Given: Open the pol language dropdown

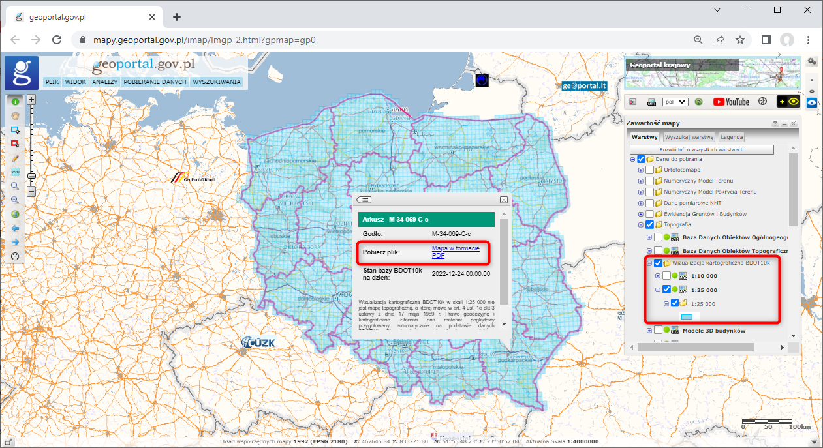Looking at the screenshot, I should pyautogui.click(x=675, y=102).
